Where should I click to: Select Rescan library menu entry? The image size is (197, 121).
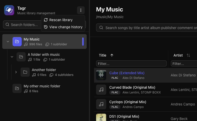click(x=61, y=20)
